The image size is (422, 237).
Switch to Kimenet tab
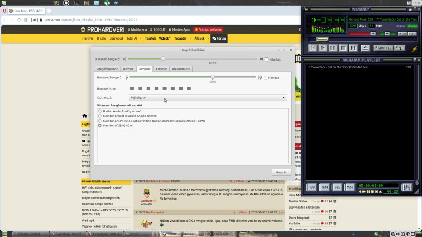pyautogui.click(x=161, y=69)
